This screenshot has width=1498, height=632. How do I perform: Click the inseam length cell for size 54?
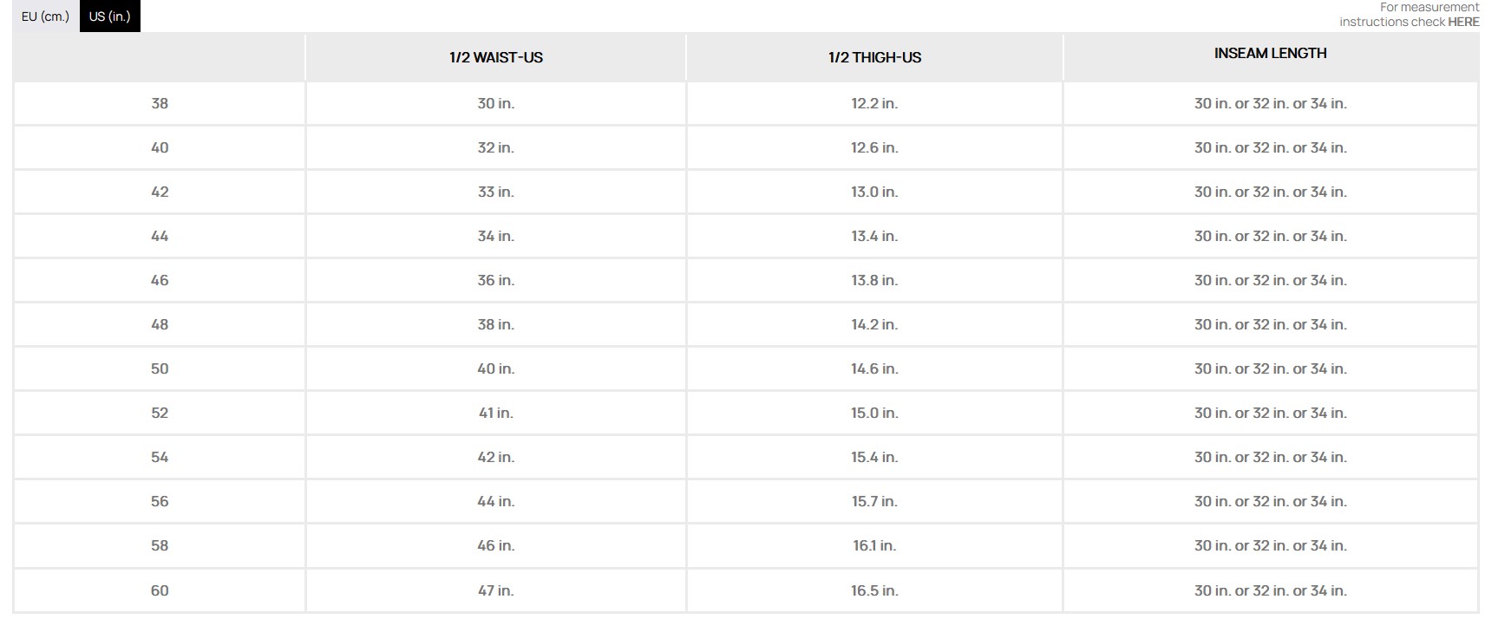pos(1270,458)
